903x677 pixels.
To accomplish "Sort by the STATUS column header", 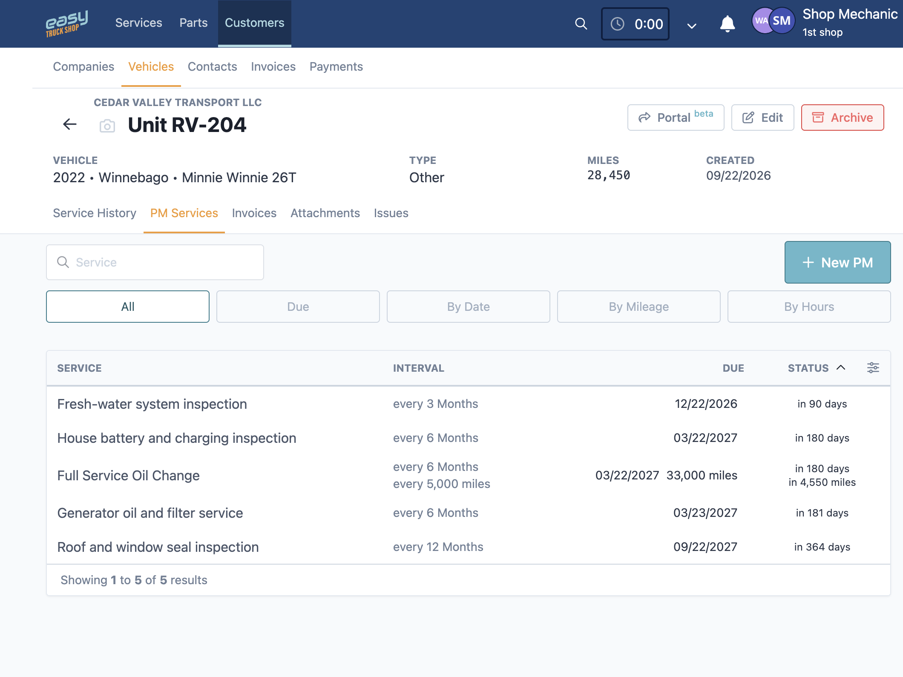I will 817,368.
